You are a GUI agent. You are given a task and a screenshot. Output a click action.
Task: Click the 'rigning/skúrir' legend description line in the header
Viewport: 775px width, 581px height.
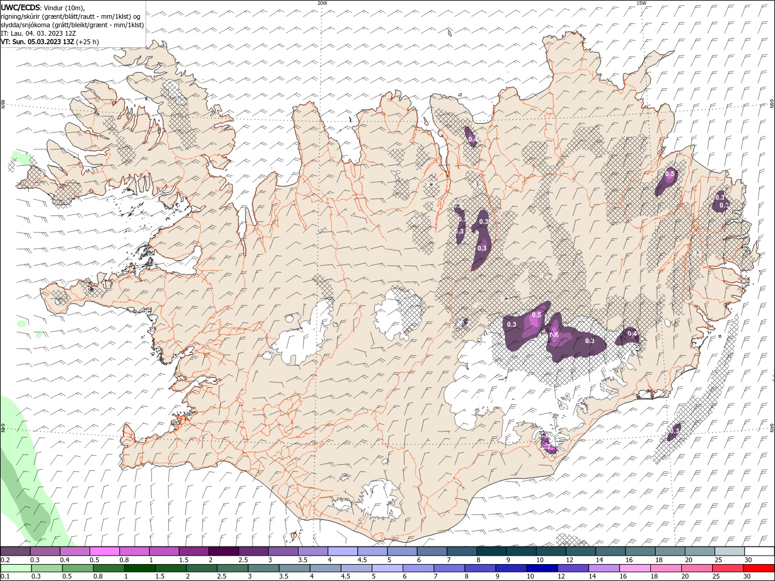[71, 16]
